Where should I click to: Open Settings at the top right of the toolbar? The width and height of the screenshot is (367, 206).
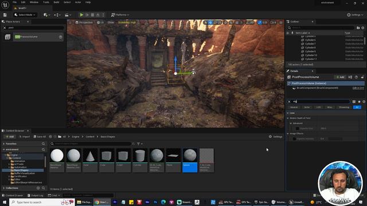click(355, 15)
